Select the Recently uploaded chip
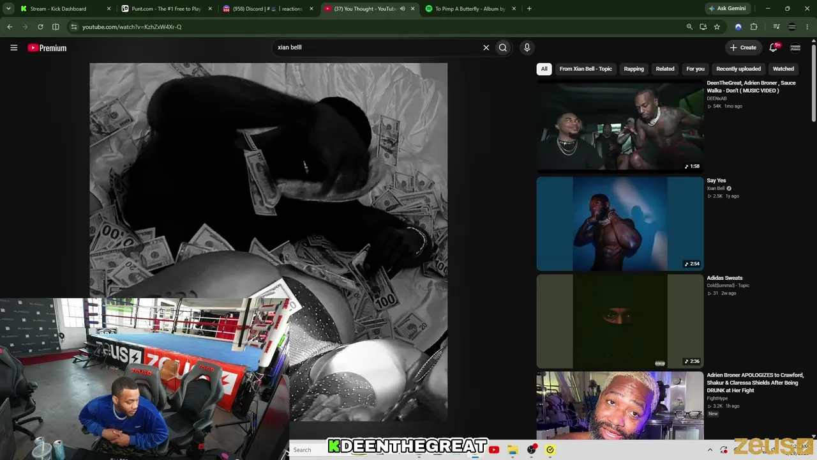Screen dimensions: 817x460 738,69
